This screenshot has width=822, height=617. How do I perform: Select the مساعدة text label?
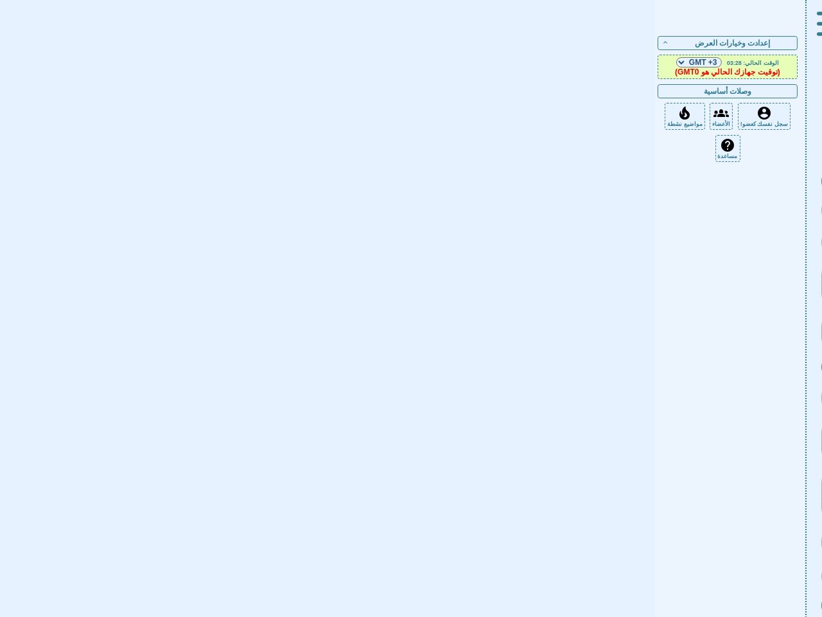click(728, 156)
